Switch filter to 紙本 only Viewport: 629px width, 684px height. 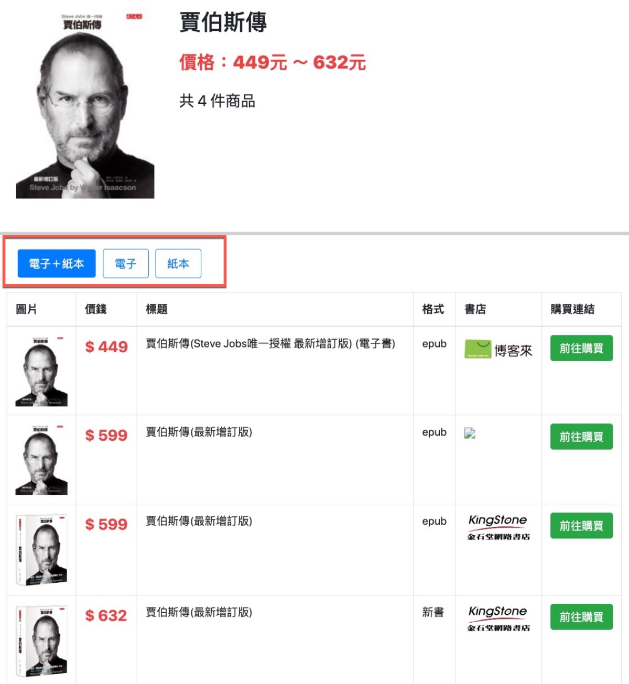coord(178,264)
